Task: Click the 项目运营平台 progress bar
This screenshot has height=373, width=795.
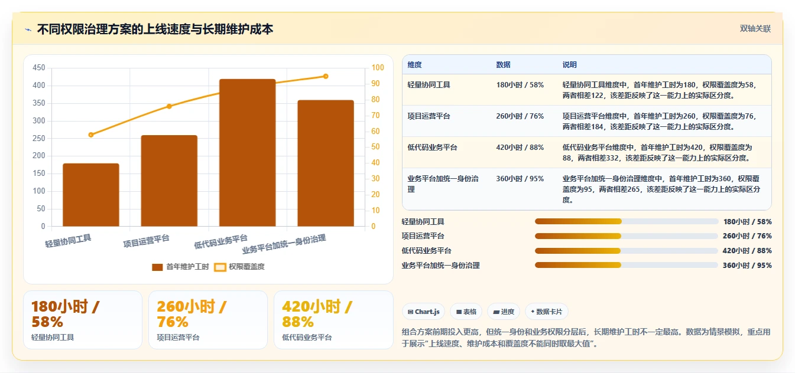Action: coord(627,236)
